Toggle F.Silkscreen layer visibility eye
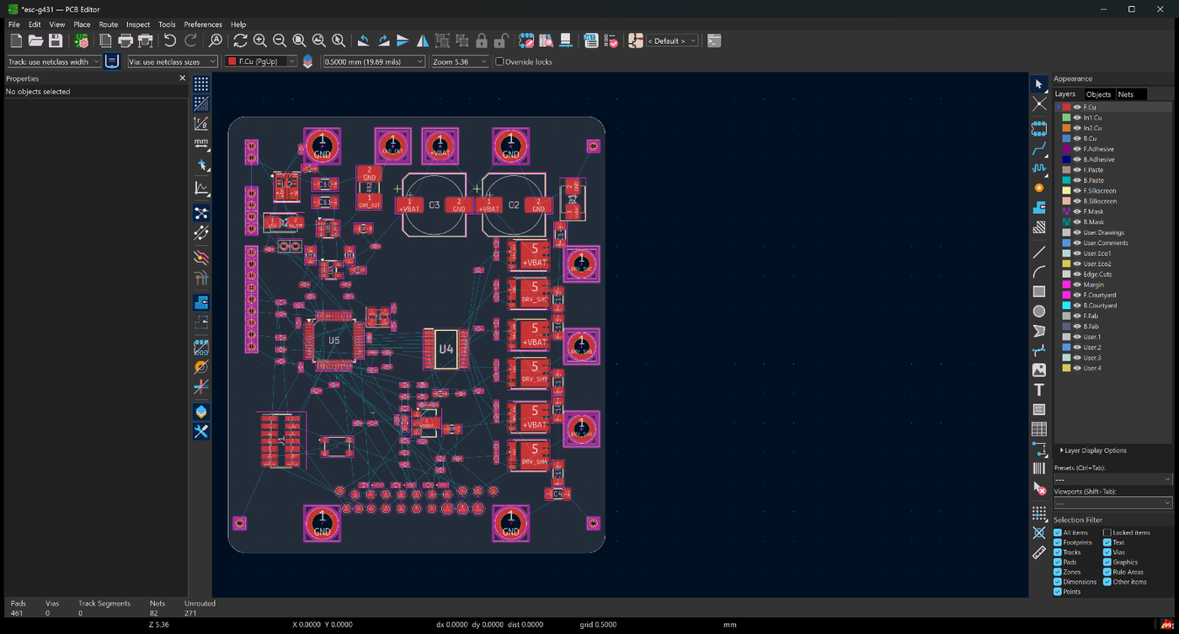The width and height of the screenshot is (1179, 634). pyautogui.click(x=1077, y=190)
